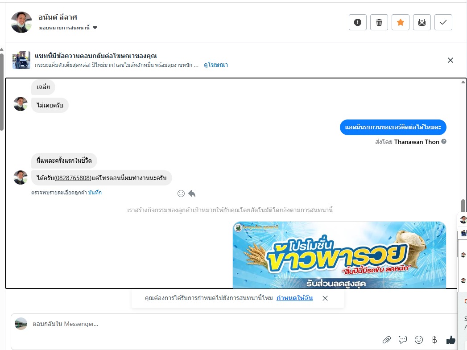Send a thumbs-up like
467x350 pixels.
click(x=450, y=340)
